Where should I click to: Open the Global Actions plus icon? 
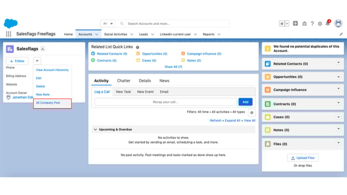(x=295, y=23)
